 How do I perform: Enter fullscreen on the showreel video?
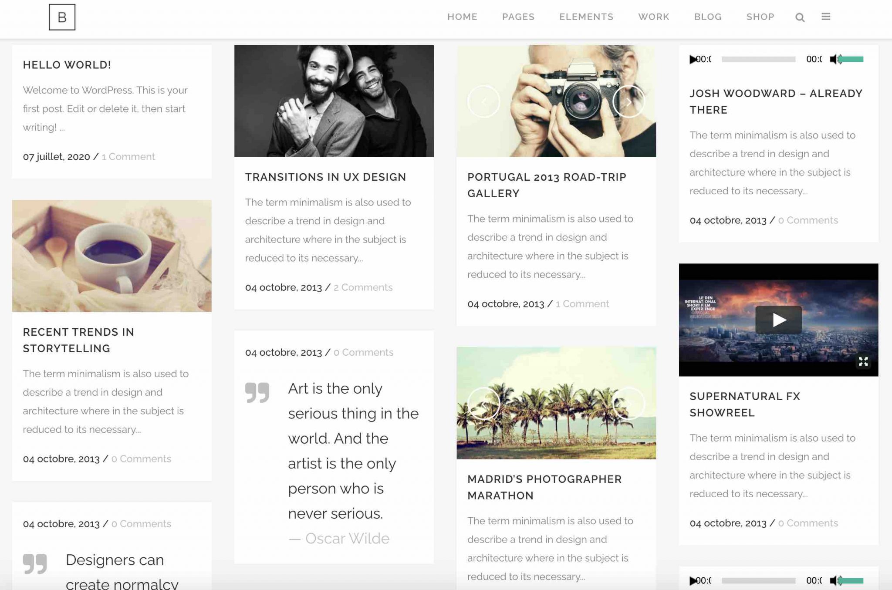pos(863,361)
